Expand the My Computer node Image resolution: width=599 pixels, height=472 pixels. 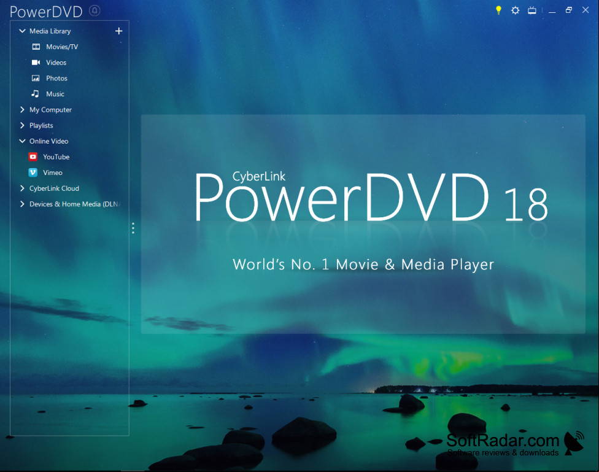22,110
